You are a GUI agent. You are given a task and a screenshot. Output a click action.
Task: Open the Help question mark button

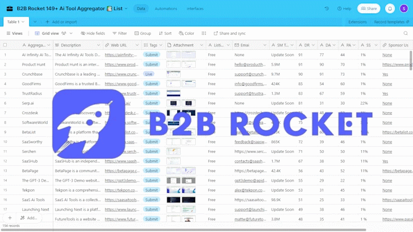coord(344,8)
